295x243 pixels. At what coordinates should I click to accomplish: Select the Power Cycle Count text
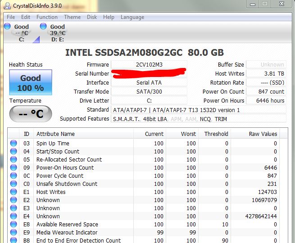coord(60,175)
